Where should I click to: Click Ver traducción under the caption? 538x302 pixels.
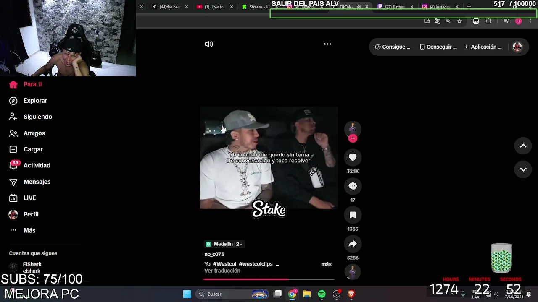[222, 271]
